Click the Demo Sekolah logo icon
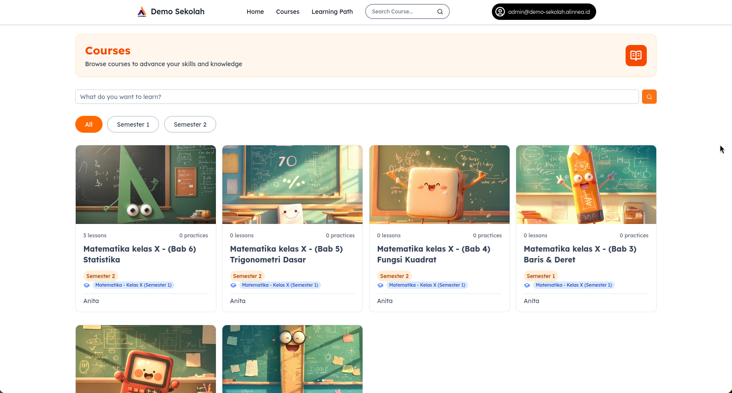Viewport: 732px width, 393px height. point(142,12)
